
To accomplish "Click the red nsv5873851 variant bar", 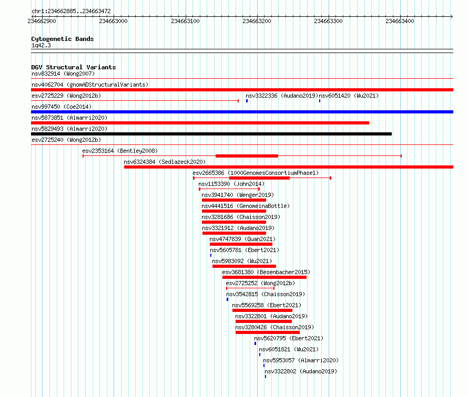I will tap(200, 123).
